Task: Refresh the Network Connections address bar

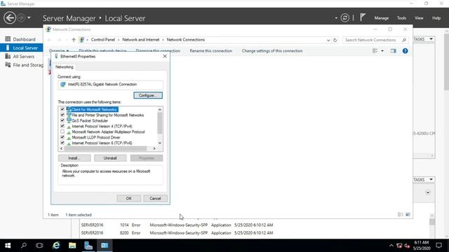Action: pos(335,40)
